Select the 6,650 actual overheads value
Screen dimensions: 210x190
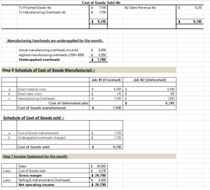click(102, 50)
